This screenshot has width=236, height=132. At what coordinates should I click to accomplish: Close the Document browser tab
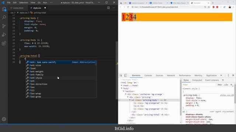[208, 3]
